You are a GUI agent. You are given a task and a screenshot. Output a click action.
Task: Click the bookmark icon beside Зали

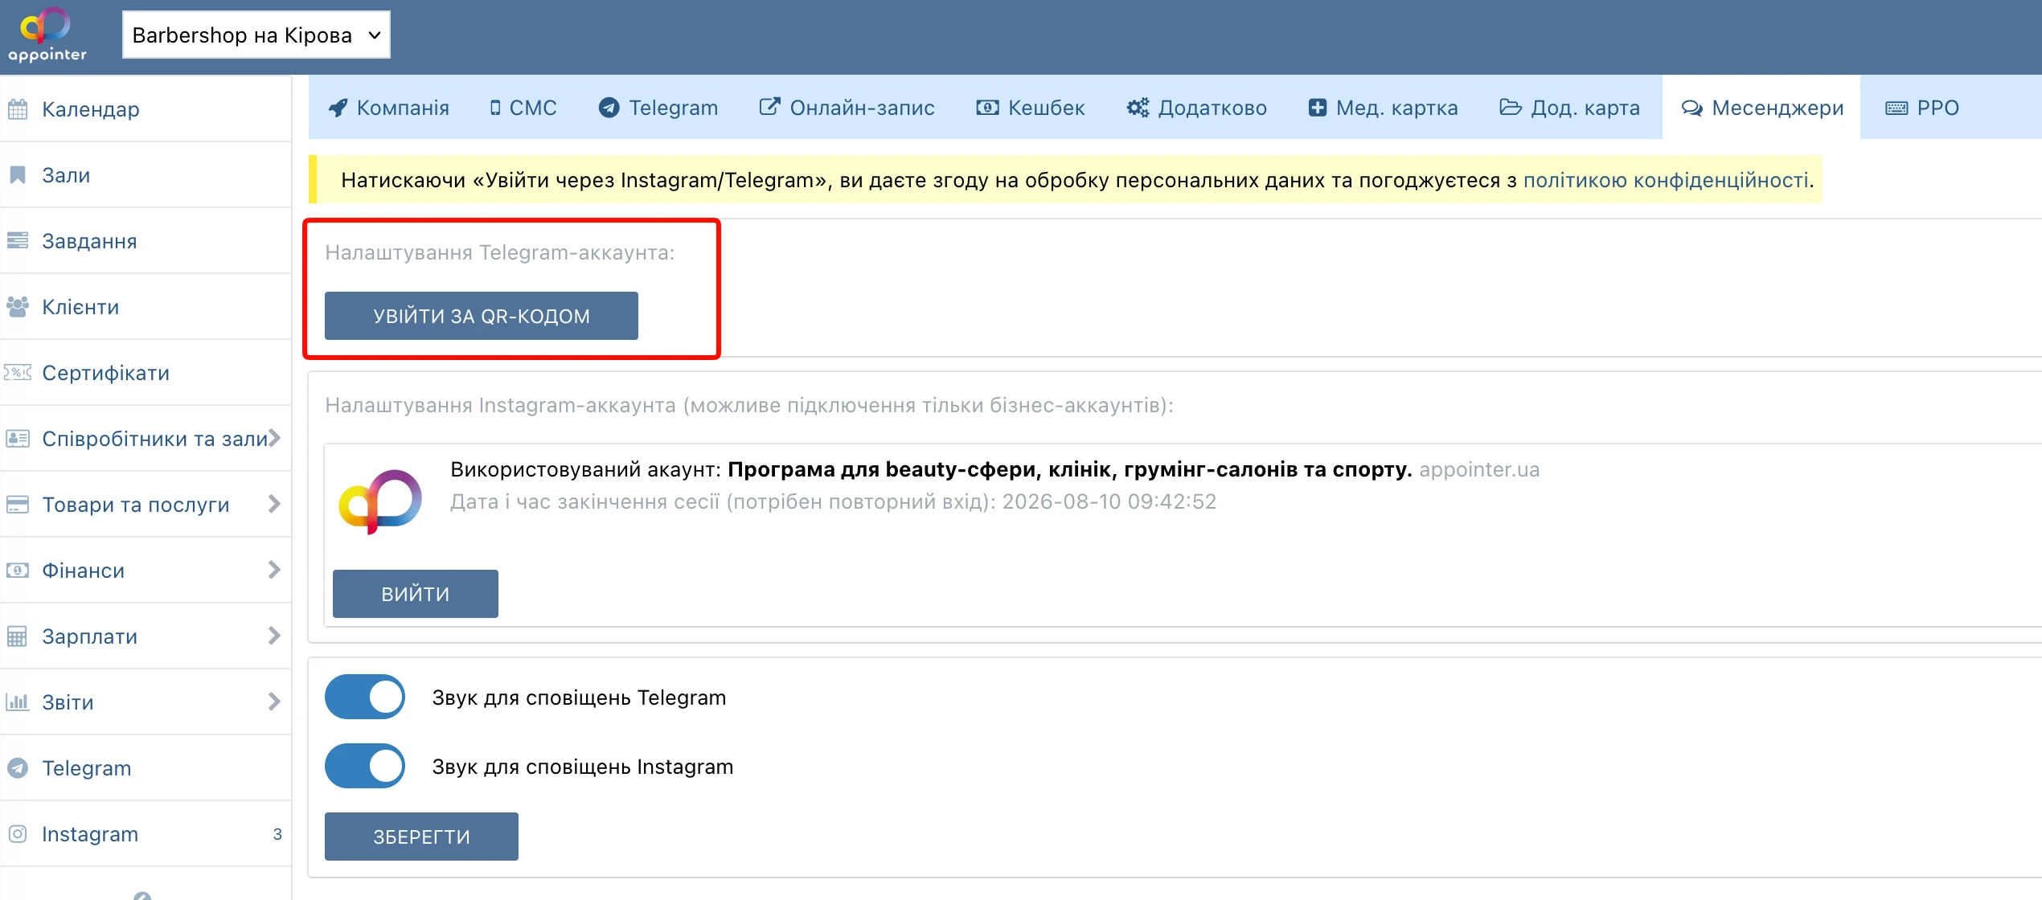click(18, 175)
